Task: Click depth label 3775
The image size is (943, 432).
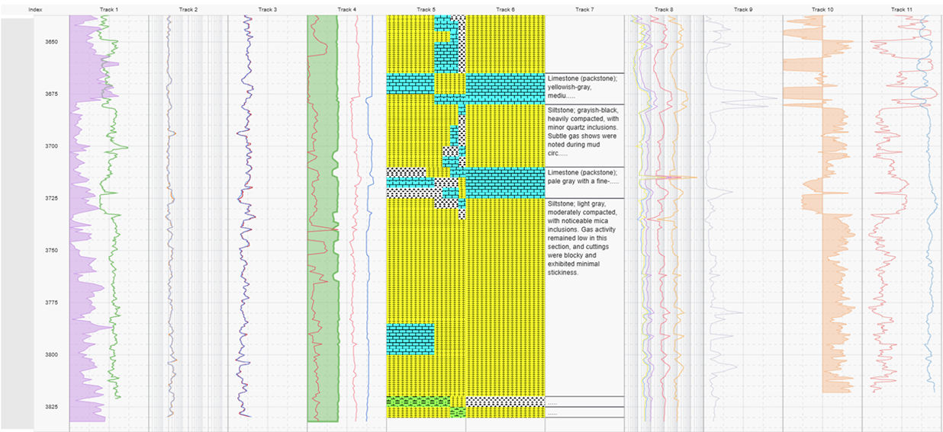Action: [50, 302]
